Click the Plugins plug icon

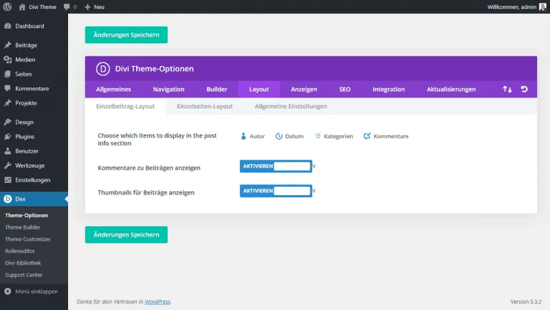(8, 136)
